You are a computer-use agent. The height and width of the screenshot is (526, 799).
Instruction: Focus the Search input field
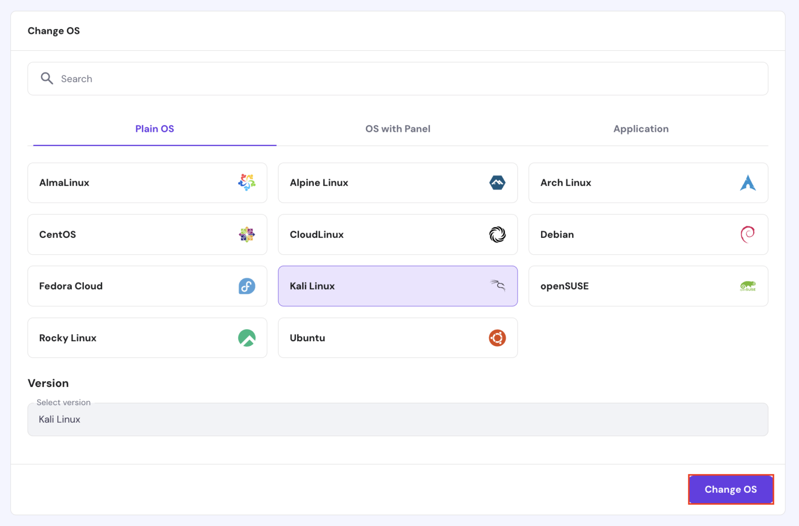[x=406, y=79]
